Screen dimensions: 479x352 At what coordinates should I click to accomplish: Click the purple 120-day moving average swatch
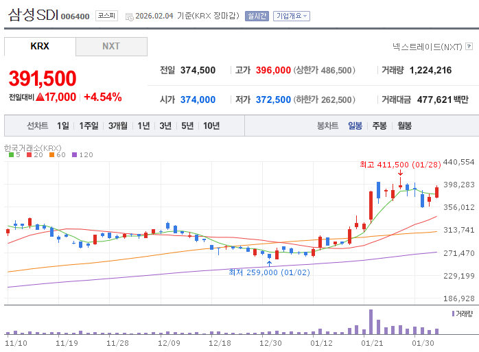74,154
